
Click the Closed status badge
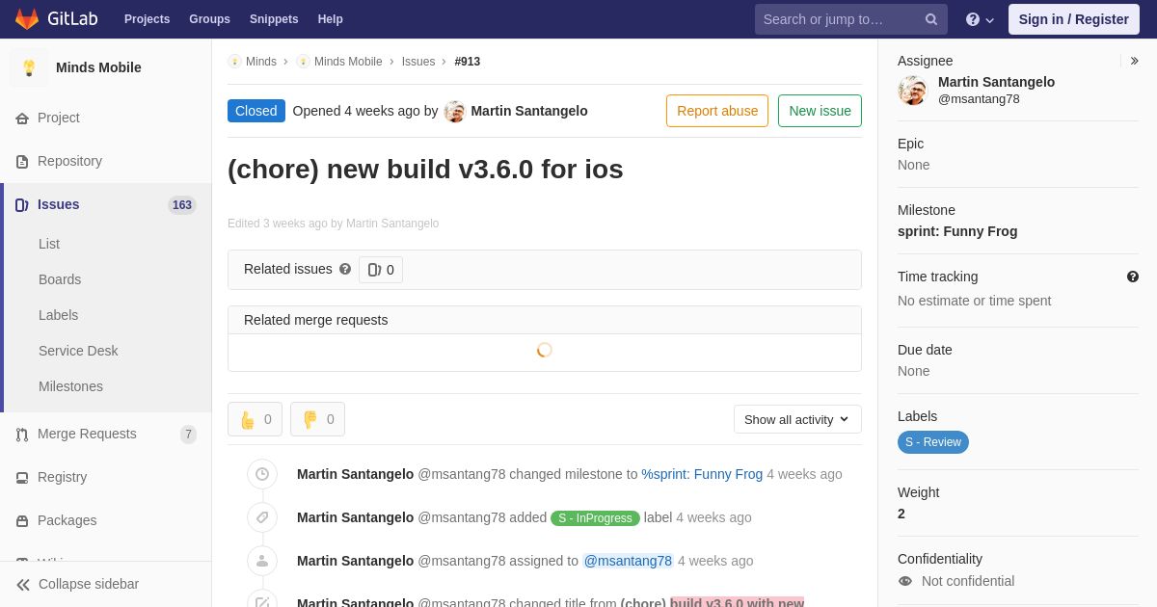(256, 111)
